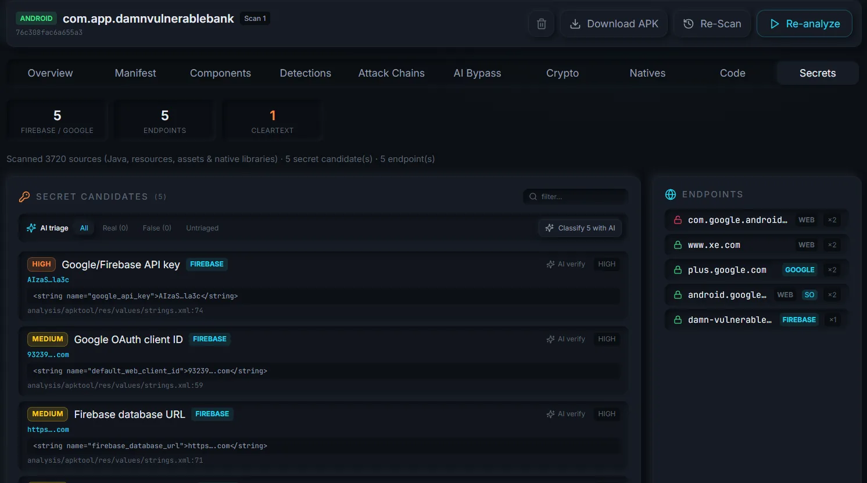Click the Endpoints count card
Image resolution: width=867 pixels, height=483 pixels.
(165, 121)
